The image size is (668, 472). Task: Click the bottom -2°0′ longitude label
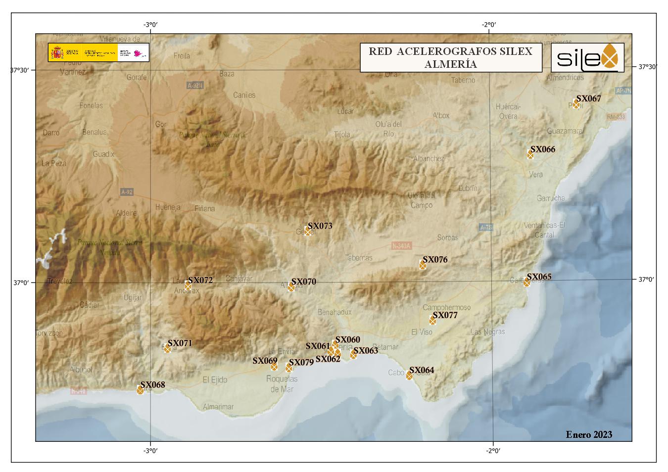[493, 450]
